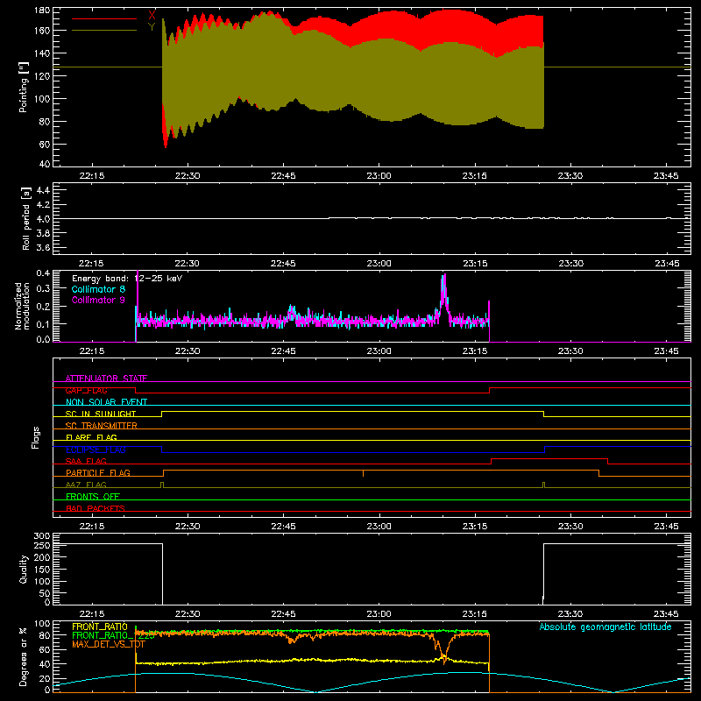Viewport: 701px width, 701px height.
Task: Click the red X legend line sample
Action: (x=104, y=18)
